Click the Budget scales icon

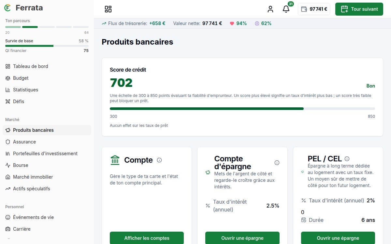pos(8,78)
